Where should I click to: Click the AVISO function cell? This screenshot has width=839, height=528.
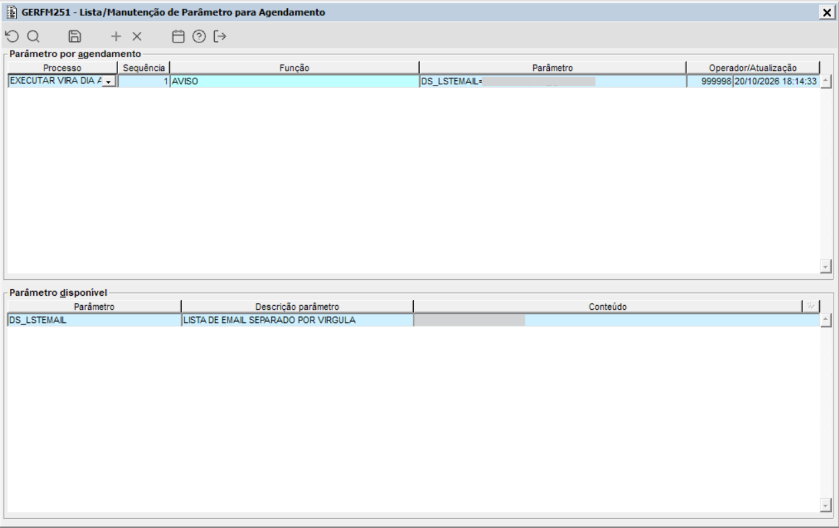[294, 81]
